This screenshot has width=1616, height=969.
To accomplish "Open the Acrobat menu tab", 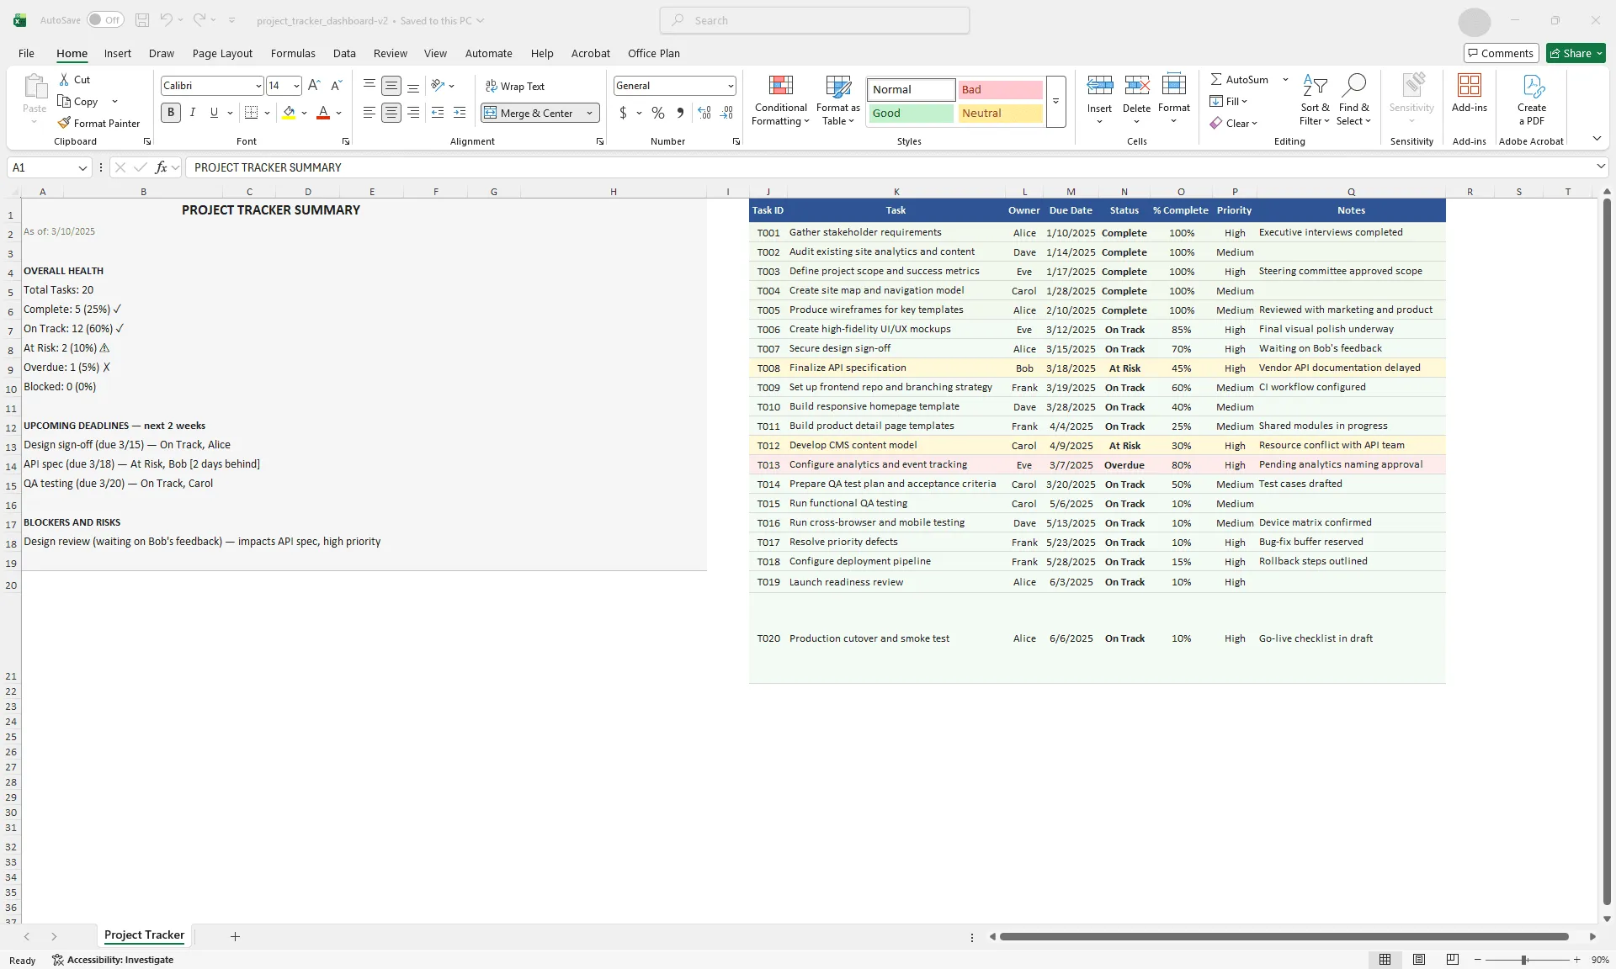I will 590,53.
